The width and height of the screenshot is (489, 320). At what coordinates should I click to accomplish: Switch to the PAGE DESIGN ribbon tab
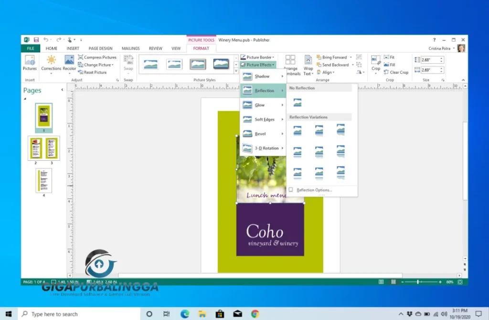coord(100,48)
